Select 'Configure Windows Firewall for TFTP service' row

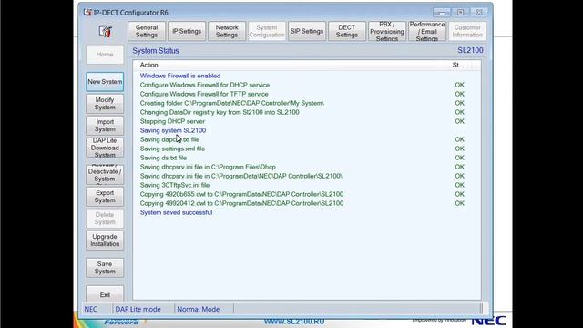click(307, 94)
